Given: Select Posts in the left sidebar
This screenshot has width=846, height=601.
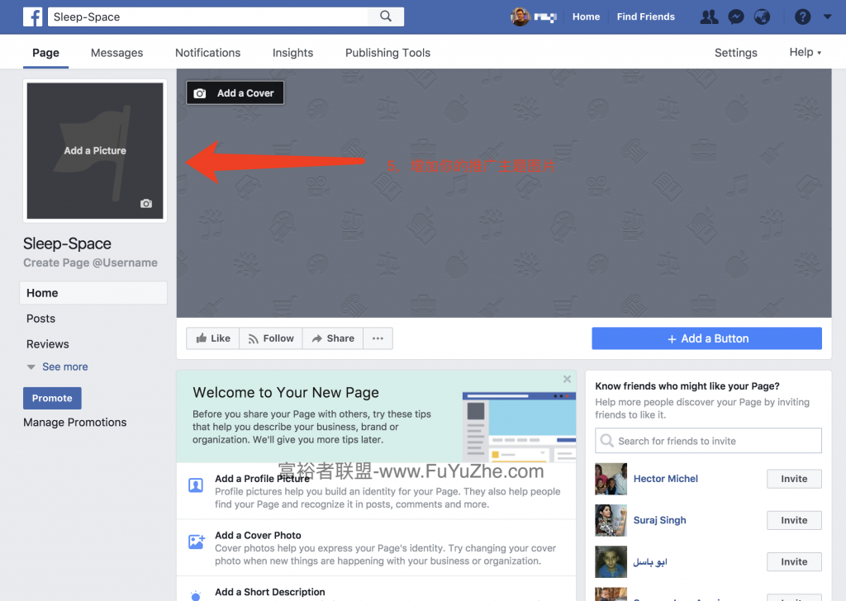Looking at the screenshot, I should tap(41, 319).
